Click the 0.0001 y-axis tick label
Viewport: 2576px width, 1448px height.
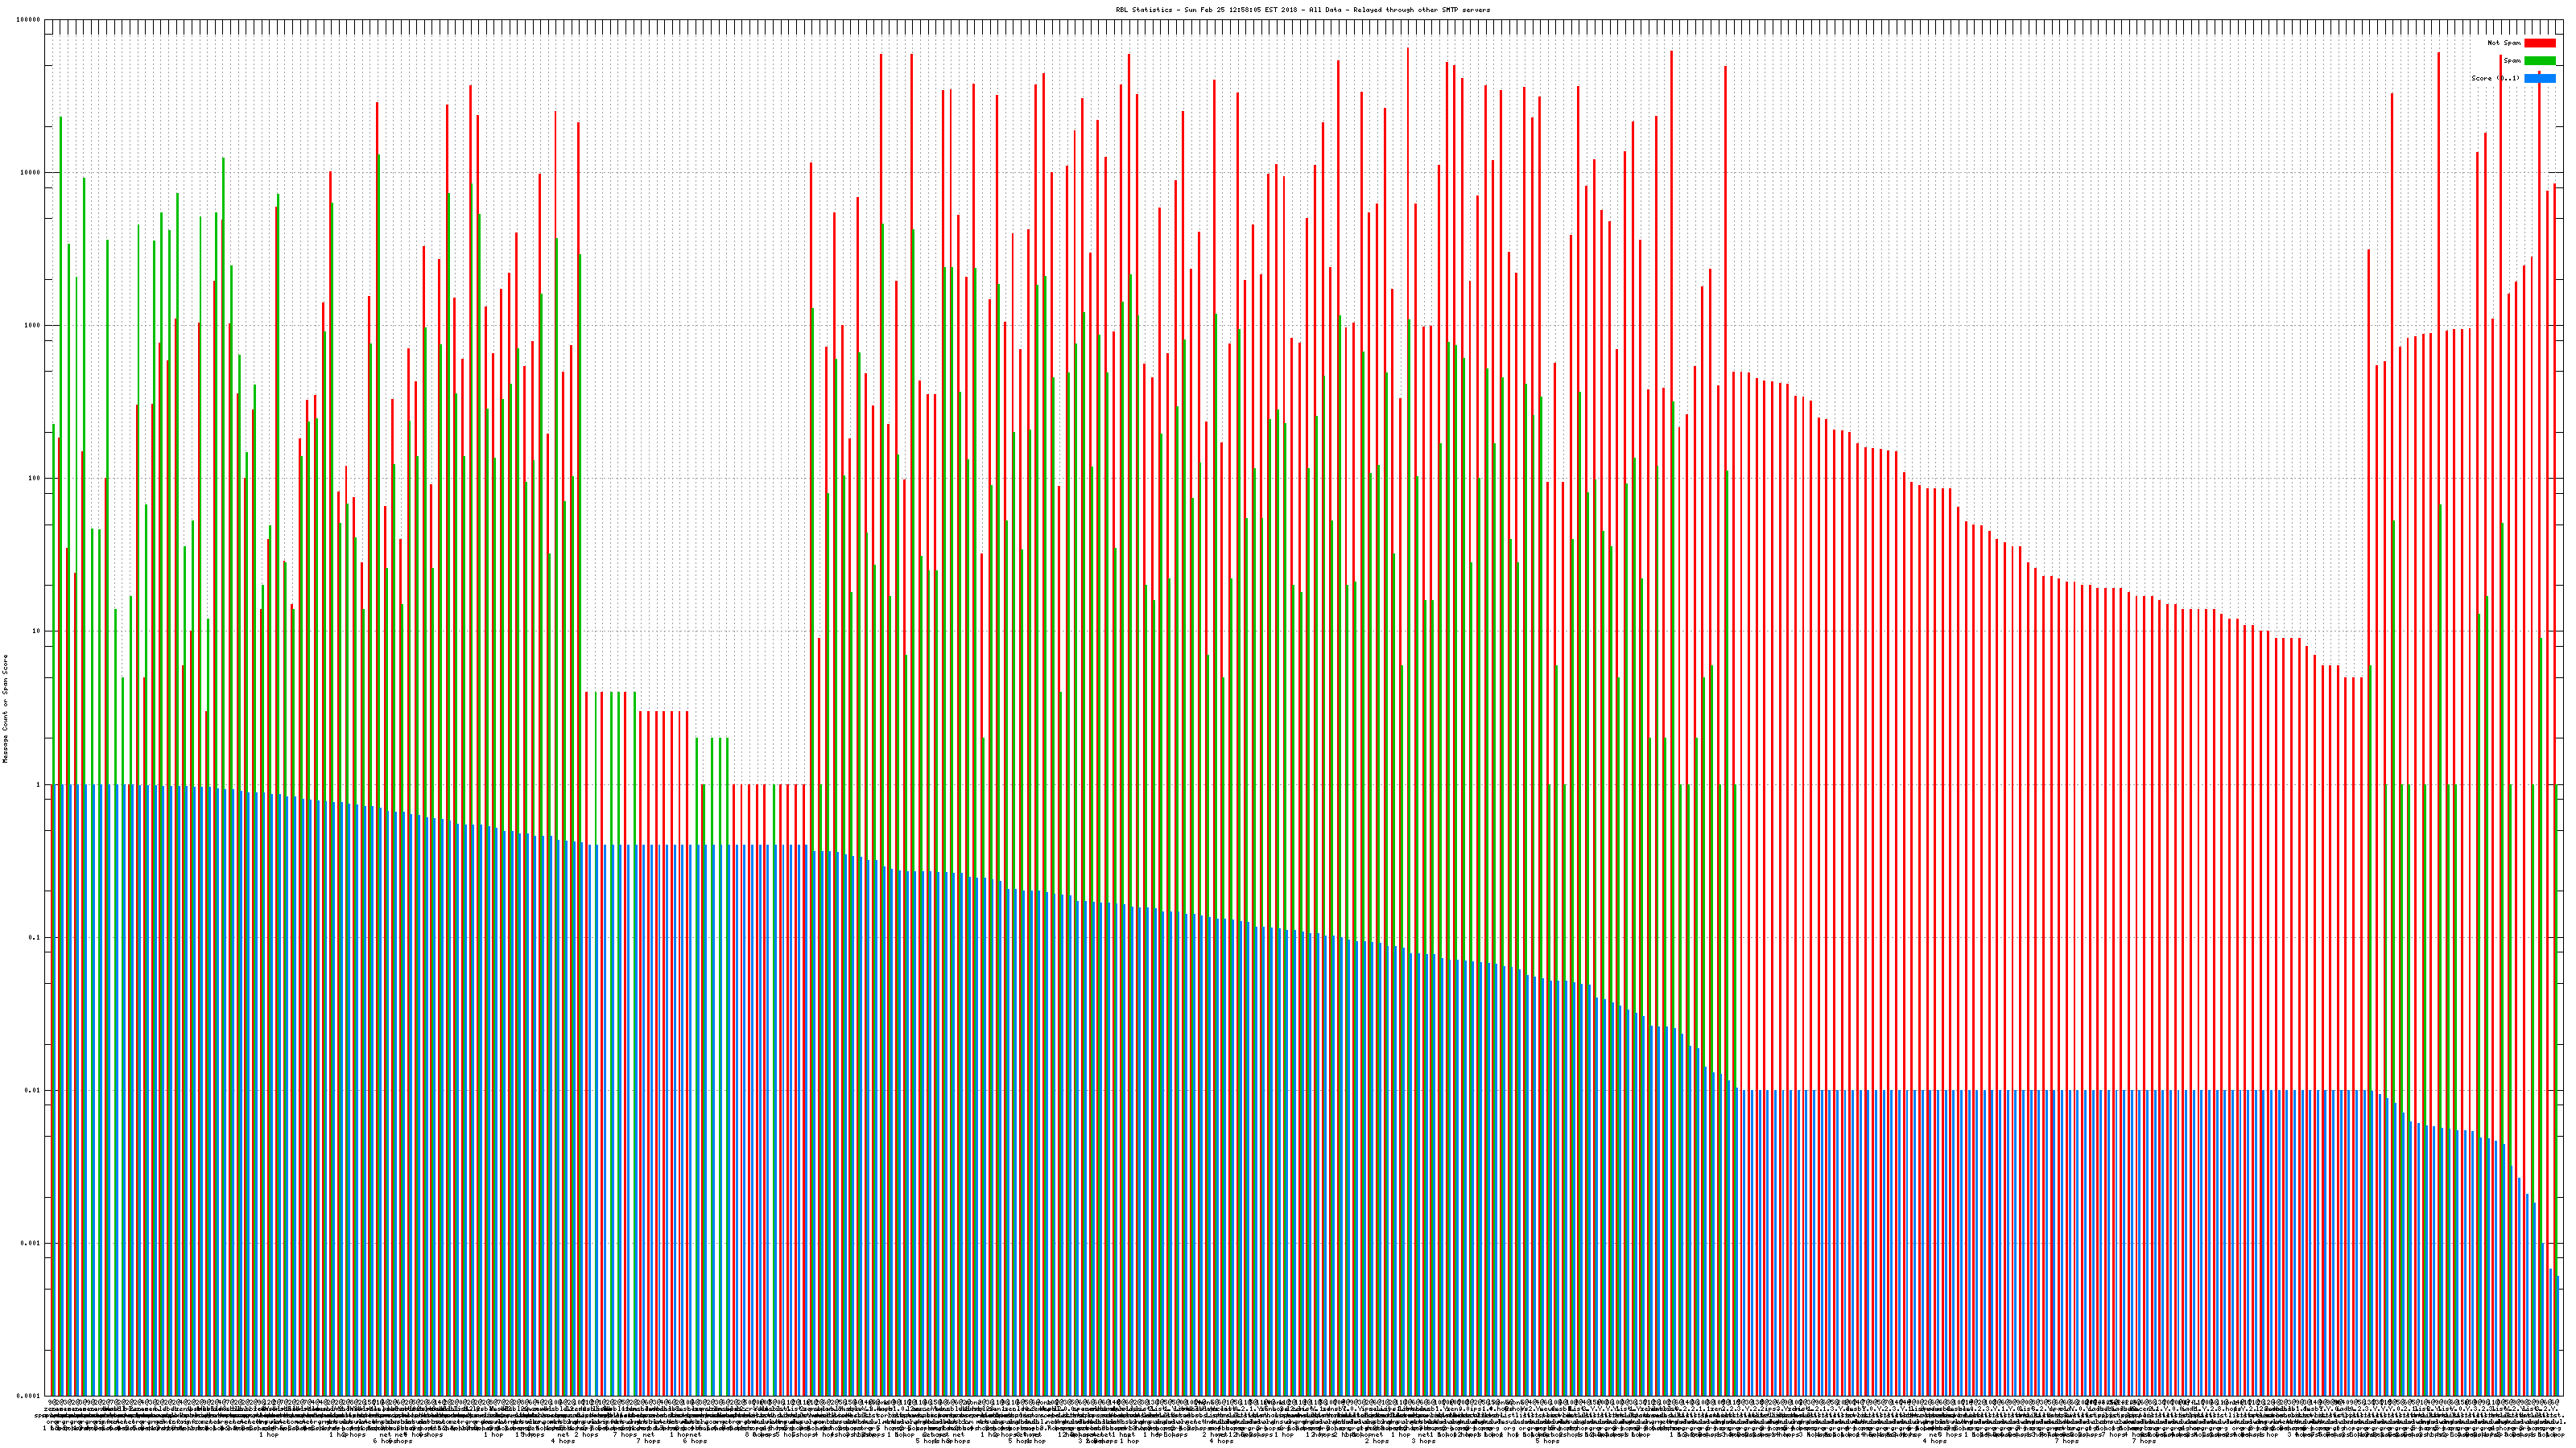[x=29, y=1396]
